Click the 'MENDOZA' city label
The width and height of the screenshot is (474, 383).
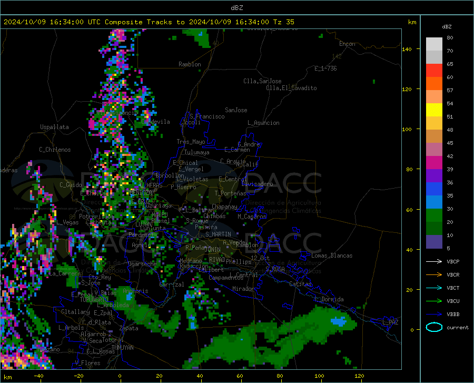(x=141, y=192)
